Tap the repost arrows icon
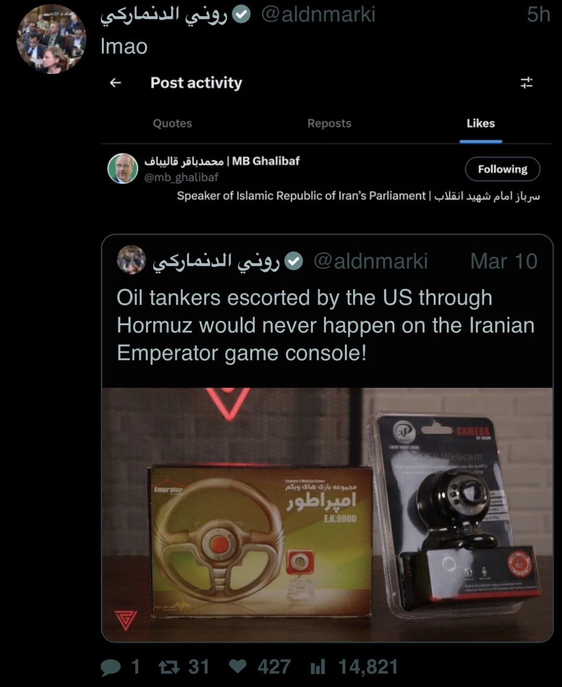Viewport: 562px width, 687px height. 169,667
